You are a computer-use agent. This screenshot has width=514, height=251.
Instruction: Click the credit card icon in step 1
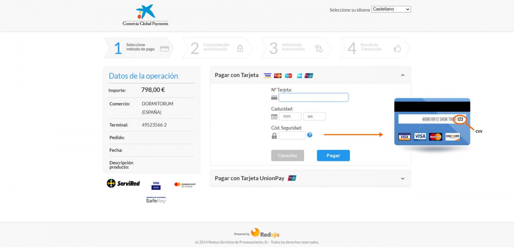coord(164,48)
